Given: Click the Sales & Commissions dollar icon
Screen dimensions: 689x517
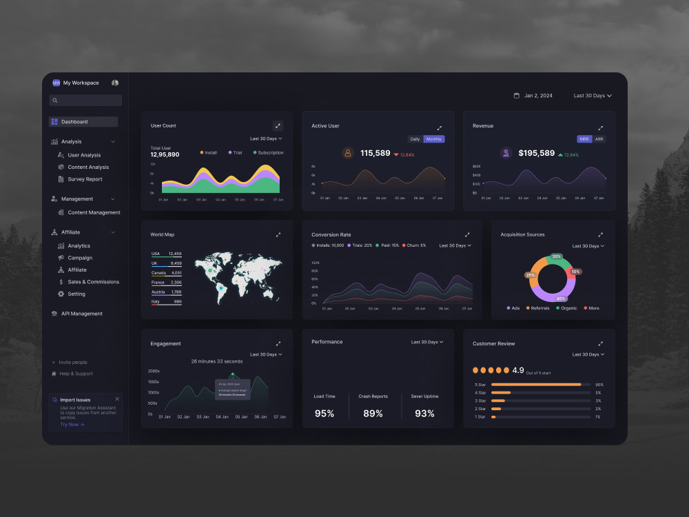Looking at the screenshot, I should pos(61,282).
